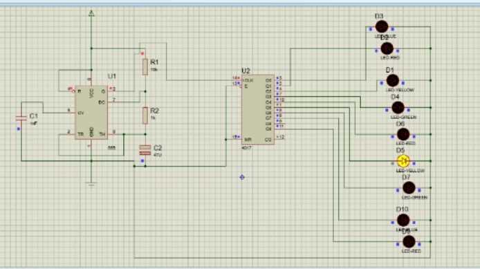The image size is (480, 269).
Task: Click the MR pin label on U2
Action: click(x=248, y=140)
